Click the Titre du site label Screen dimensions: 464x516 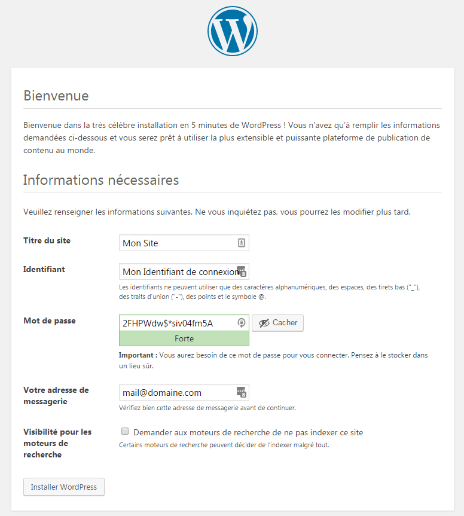(47, 240)
